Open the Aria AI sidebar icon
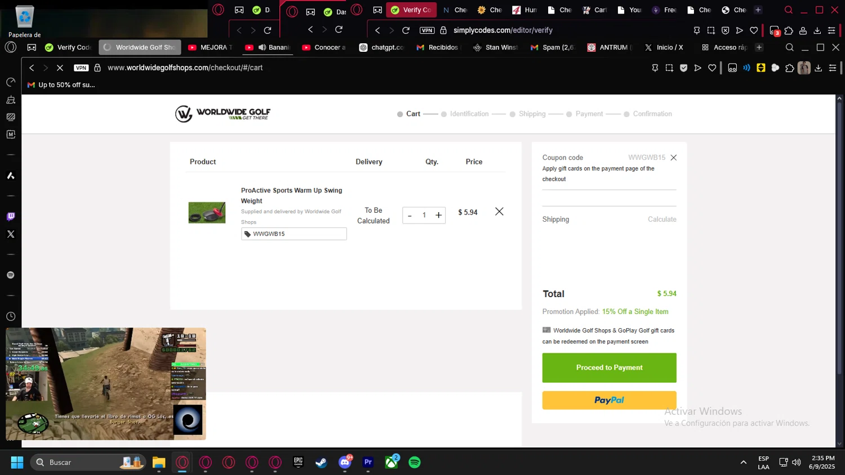This screenshot has width=845, height=475. pos(11,176)
